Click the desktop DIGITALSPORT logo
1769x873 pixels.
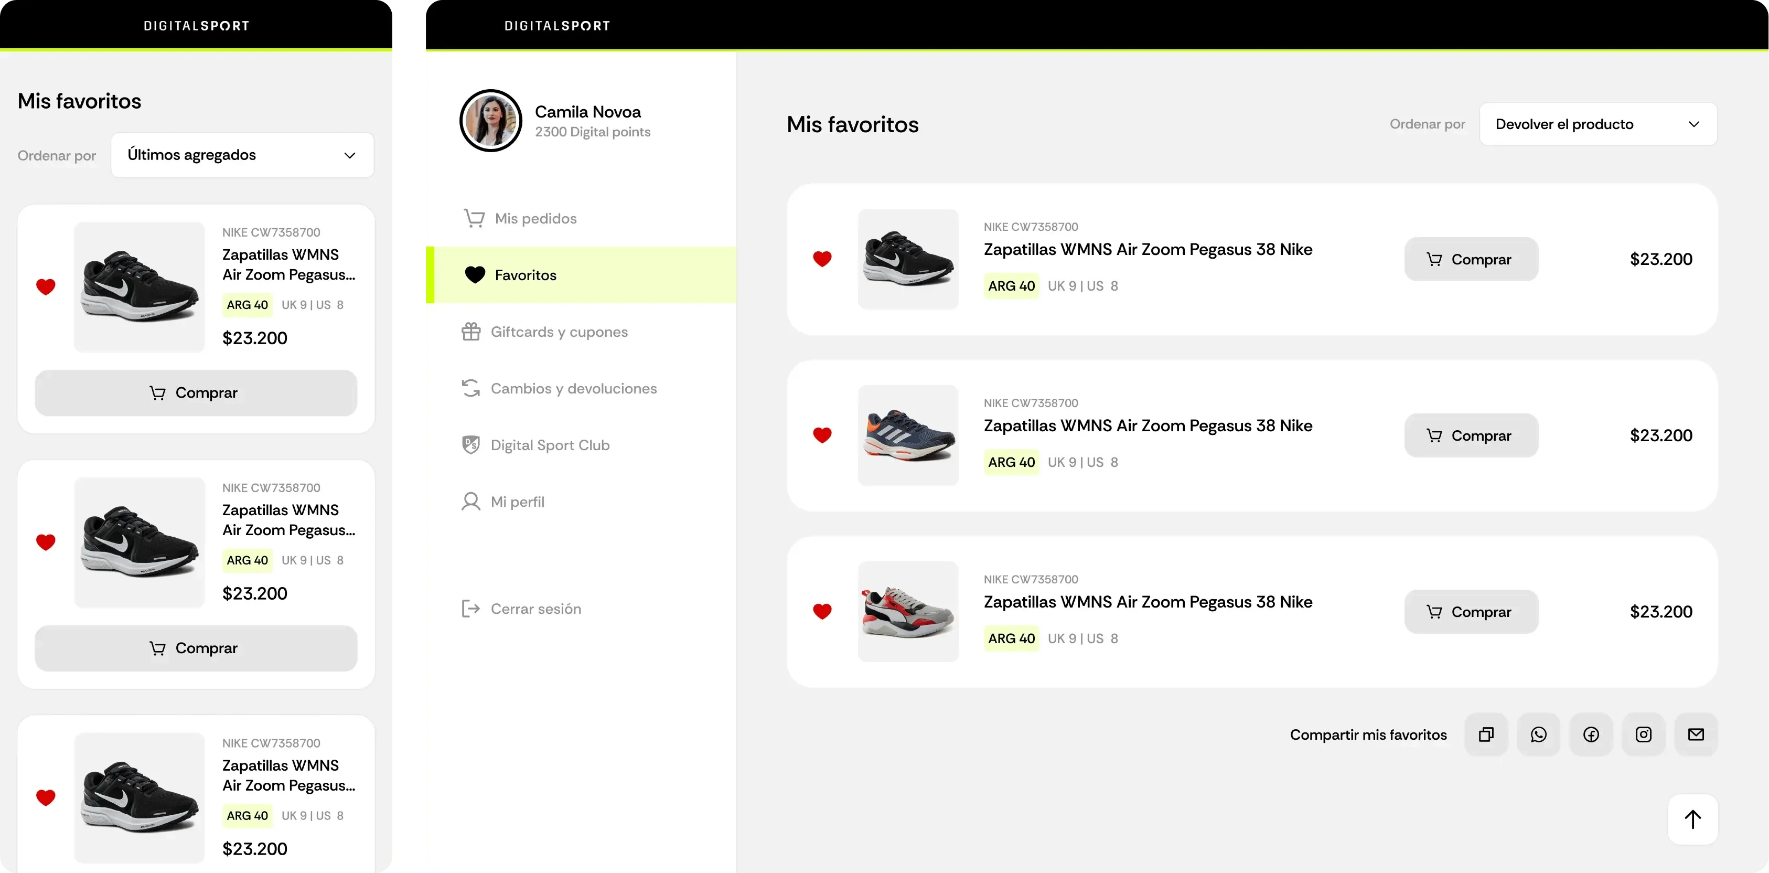point(557,25)
